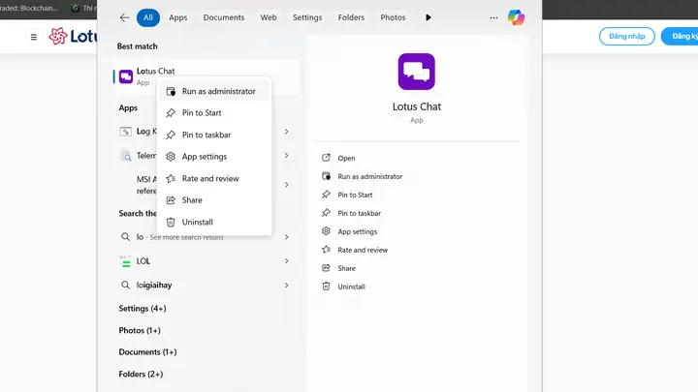The height and width of the screenshot is (392, 698).
Task: Click the Lotus Chat best match icon
Action: pos(126,76)
